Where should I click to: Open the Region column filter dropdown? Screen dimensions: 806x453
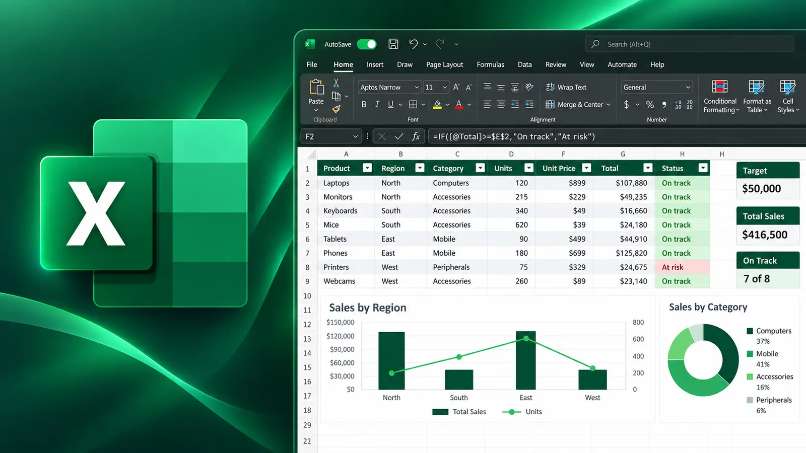tap(420, 168)
